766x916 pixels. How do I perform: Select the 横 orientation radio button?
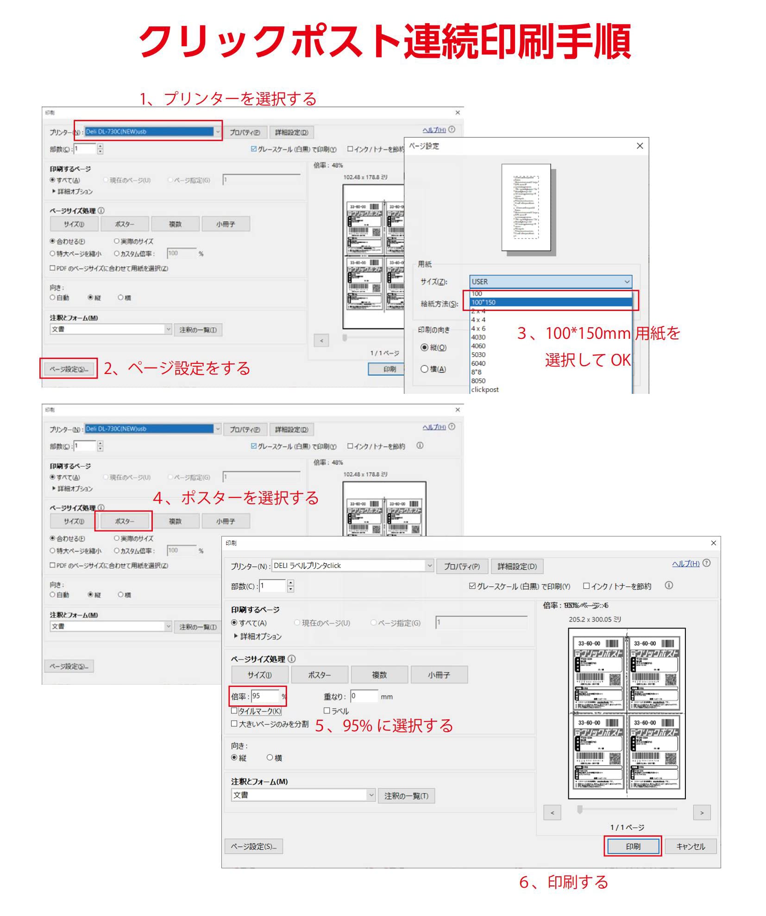click(270, 758)
